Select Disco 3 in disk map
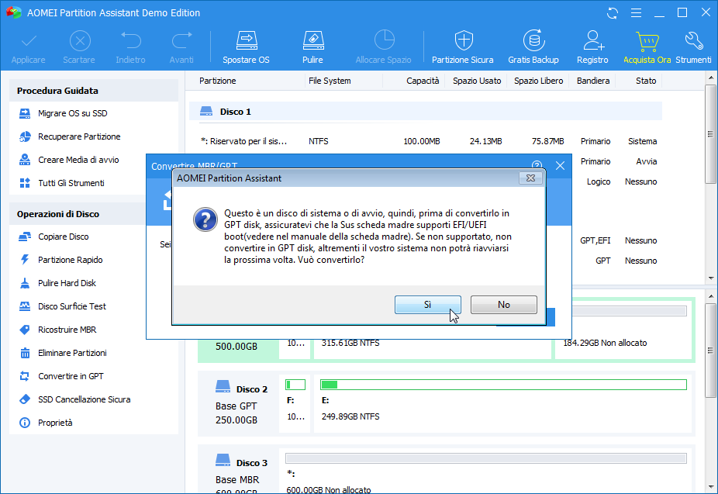Screen dimensions: 718x494 [238, 471]
